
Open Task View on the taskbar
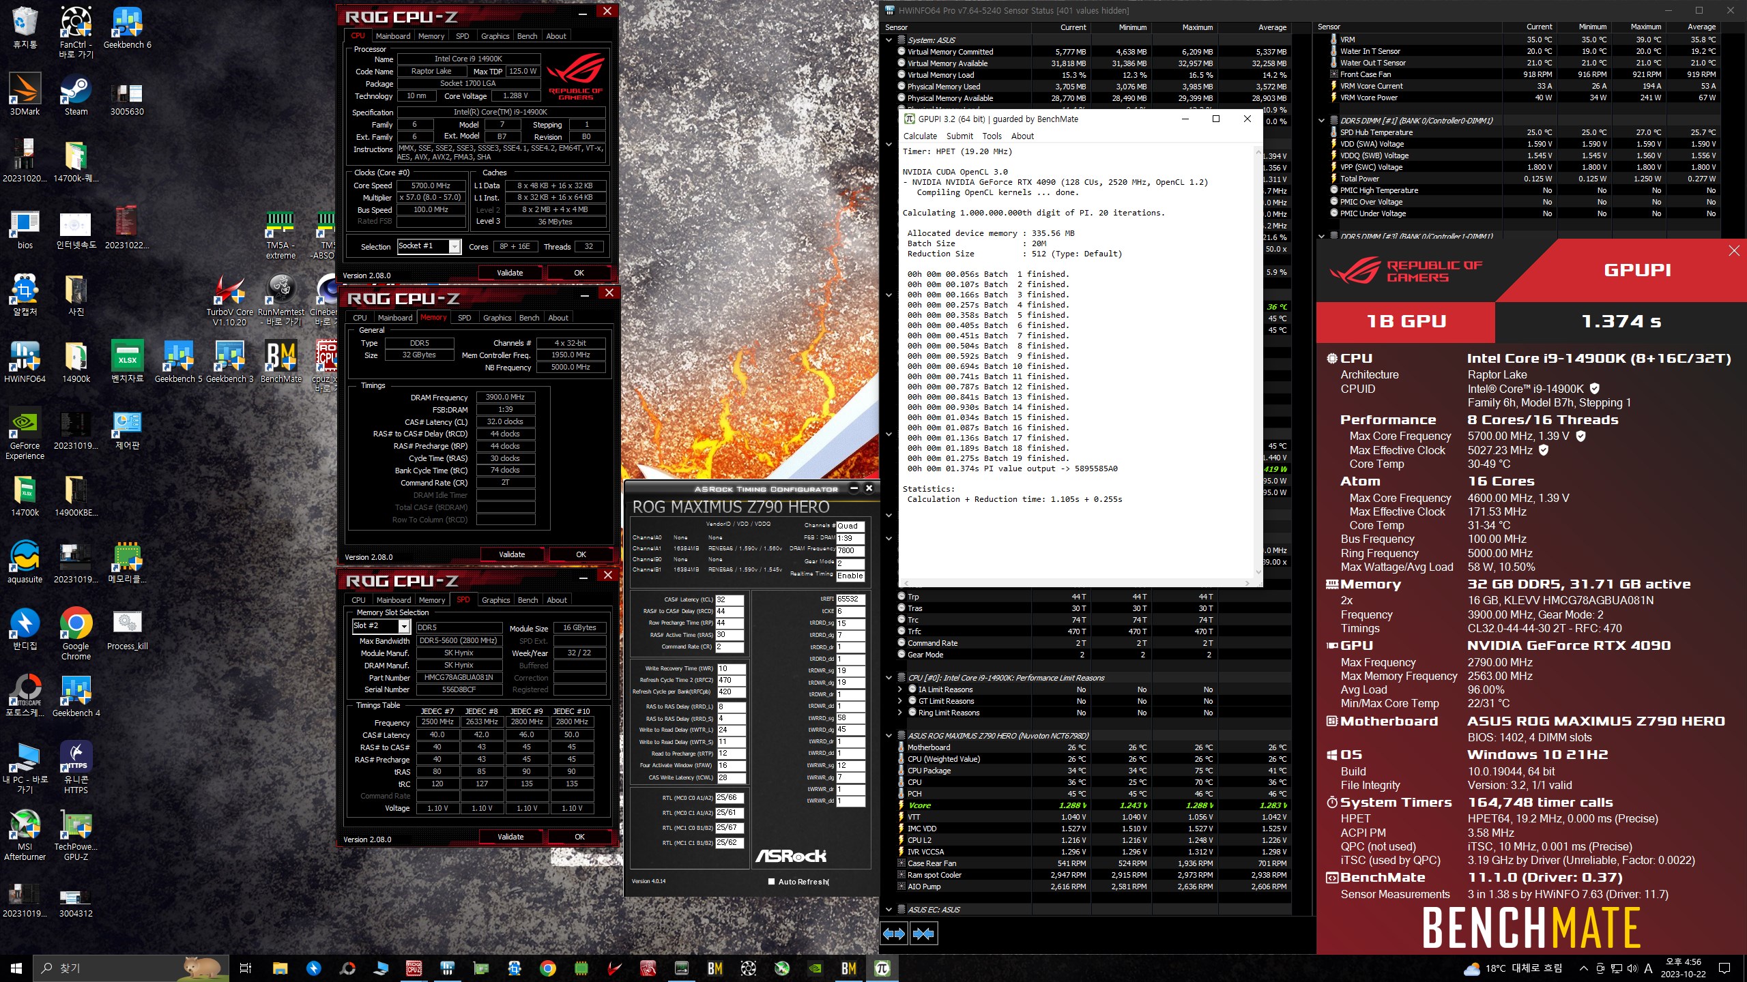246,968
